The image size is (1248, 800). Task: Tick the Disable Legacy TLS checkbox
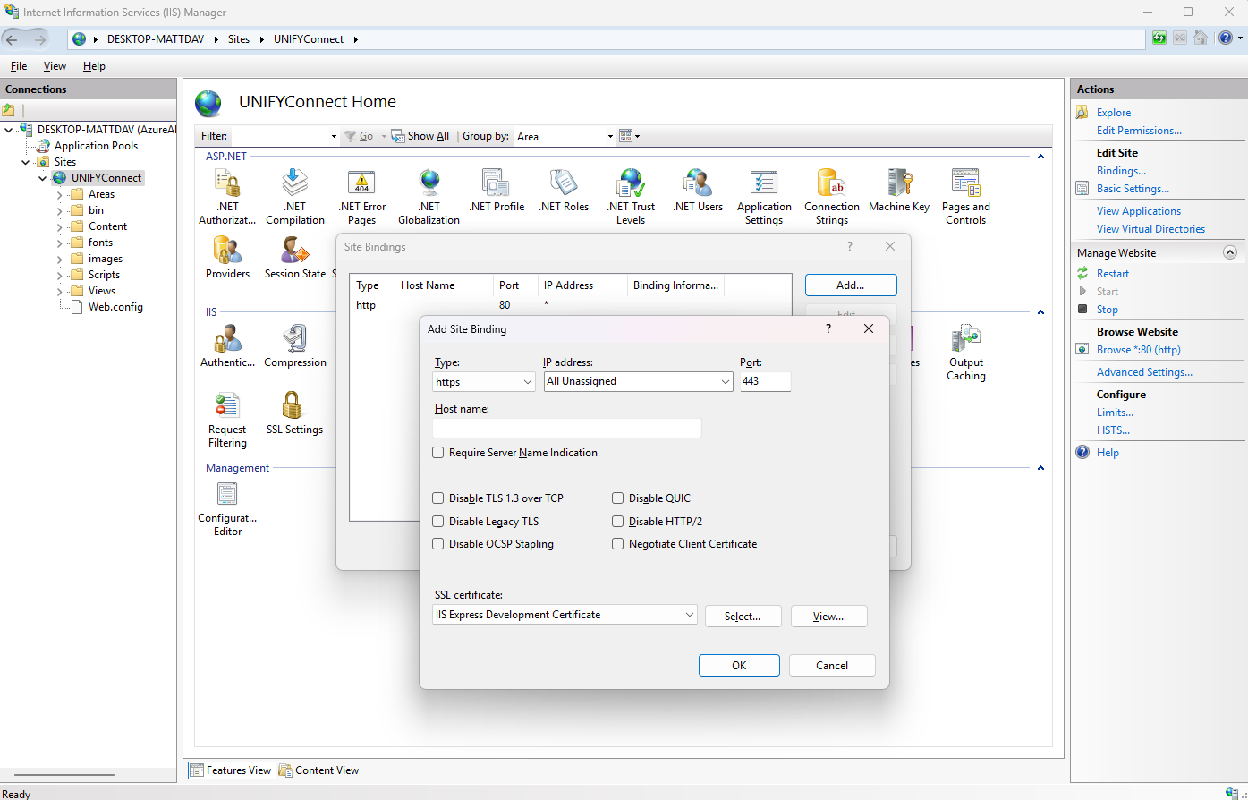tap(438, 522)
